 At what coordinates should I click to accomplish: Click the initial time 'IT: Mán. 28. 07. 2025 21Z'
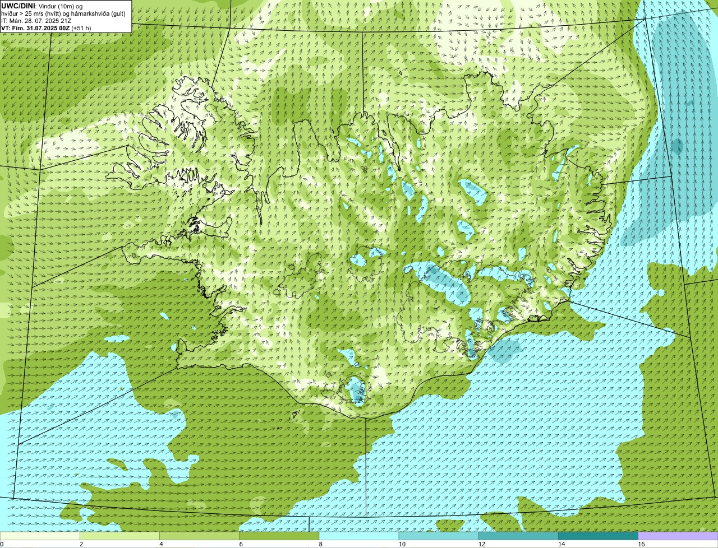pos(36,20)
